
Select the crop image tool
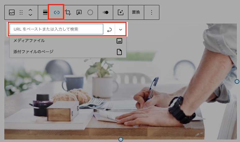[68, 12]
